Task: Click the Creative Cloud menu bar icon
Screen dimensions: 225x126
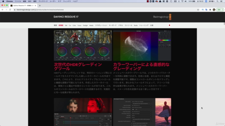Action: click(156, 1)
